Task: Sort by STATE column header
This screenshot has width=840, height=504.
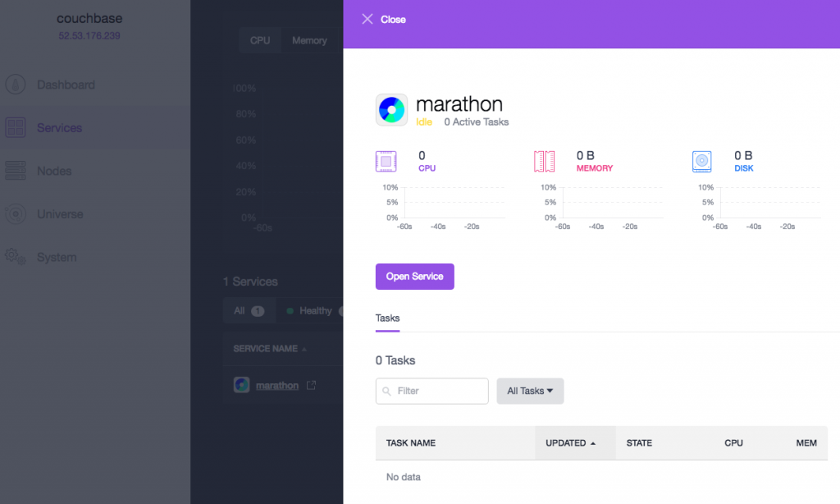Action: (639, 443)
